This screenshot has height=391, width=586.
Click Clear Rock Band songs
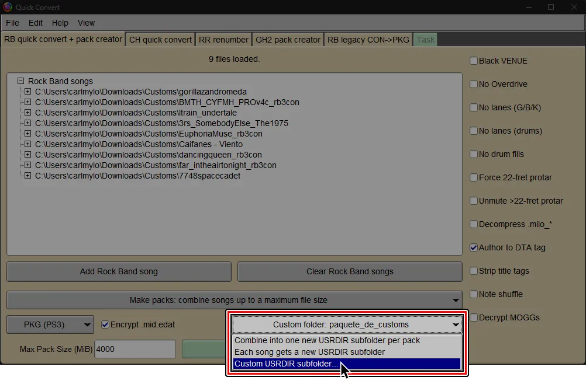pyautogui.click(x=350, y=271)
